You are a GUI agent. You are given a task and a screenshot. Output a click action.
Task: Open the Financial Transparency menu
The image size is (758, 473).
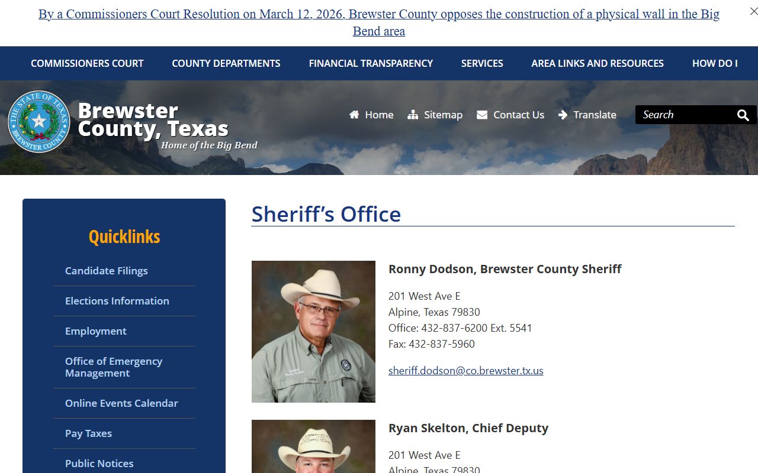(371, 63)
